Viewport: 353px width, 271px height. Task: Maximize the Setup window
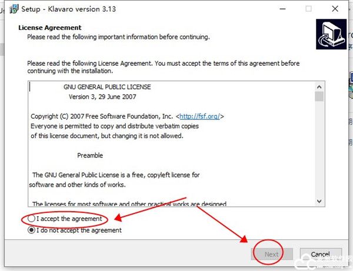(308, 9)
